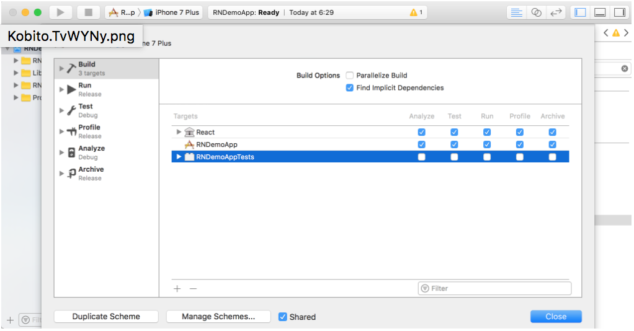The width and height of the screenshot is (634, 331).
Task: Enable Parallelize Build checkbox
Action: coord(350,75)
